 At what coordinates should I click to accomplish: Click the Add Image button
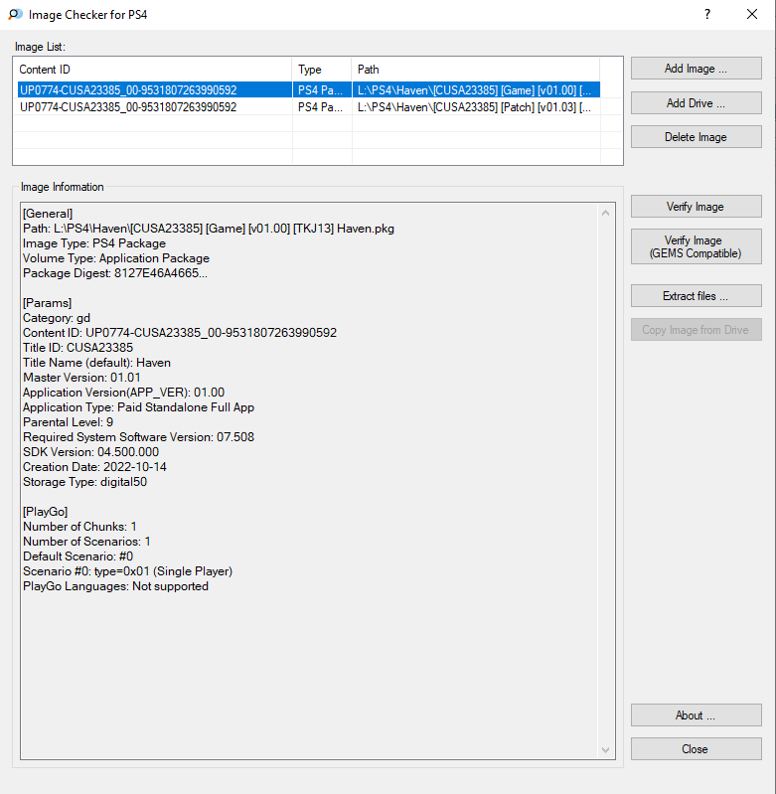click(x=697, y=69)
